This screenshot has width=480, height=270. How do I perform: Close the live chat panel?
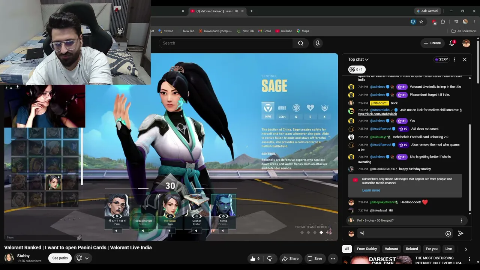(x=465, y=59)
